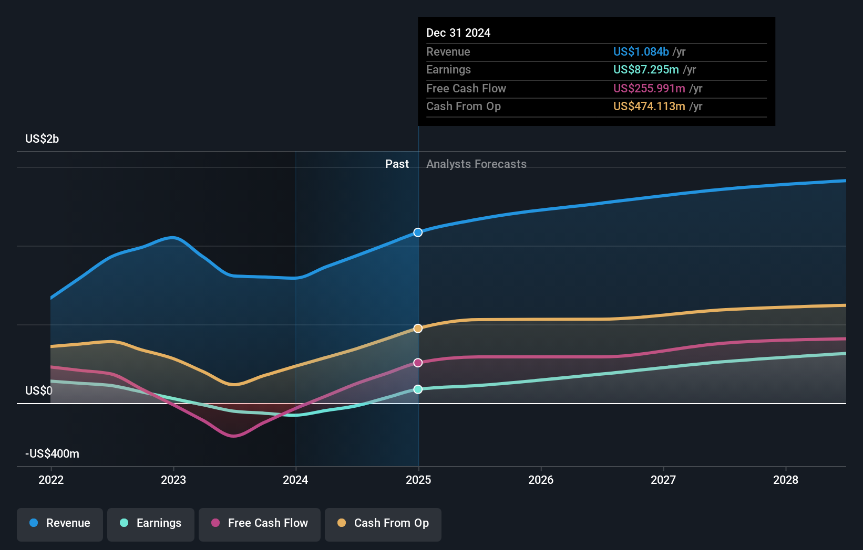Select the Cash From Op marker at 2025
The height and width of the screenshot is (550, 863).
[418, 328]
